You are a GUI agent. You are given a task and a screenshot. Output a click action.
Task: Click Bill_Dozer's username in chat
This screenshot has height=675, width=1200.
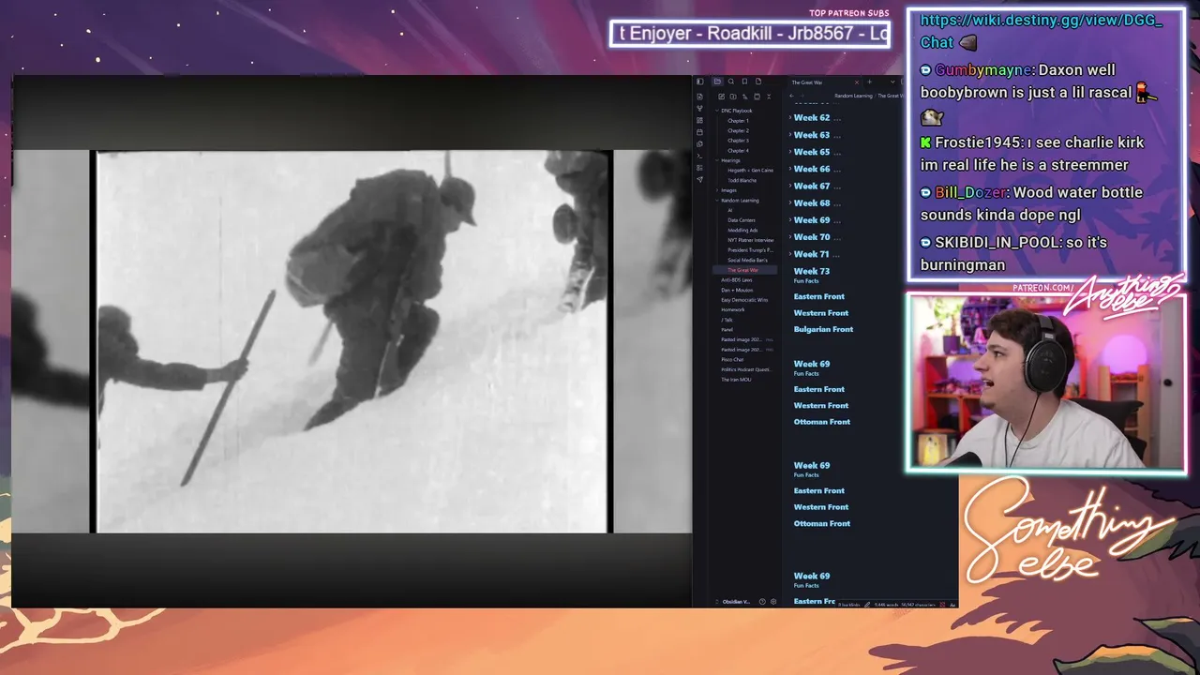coord(971,192)
